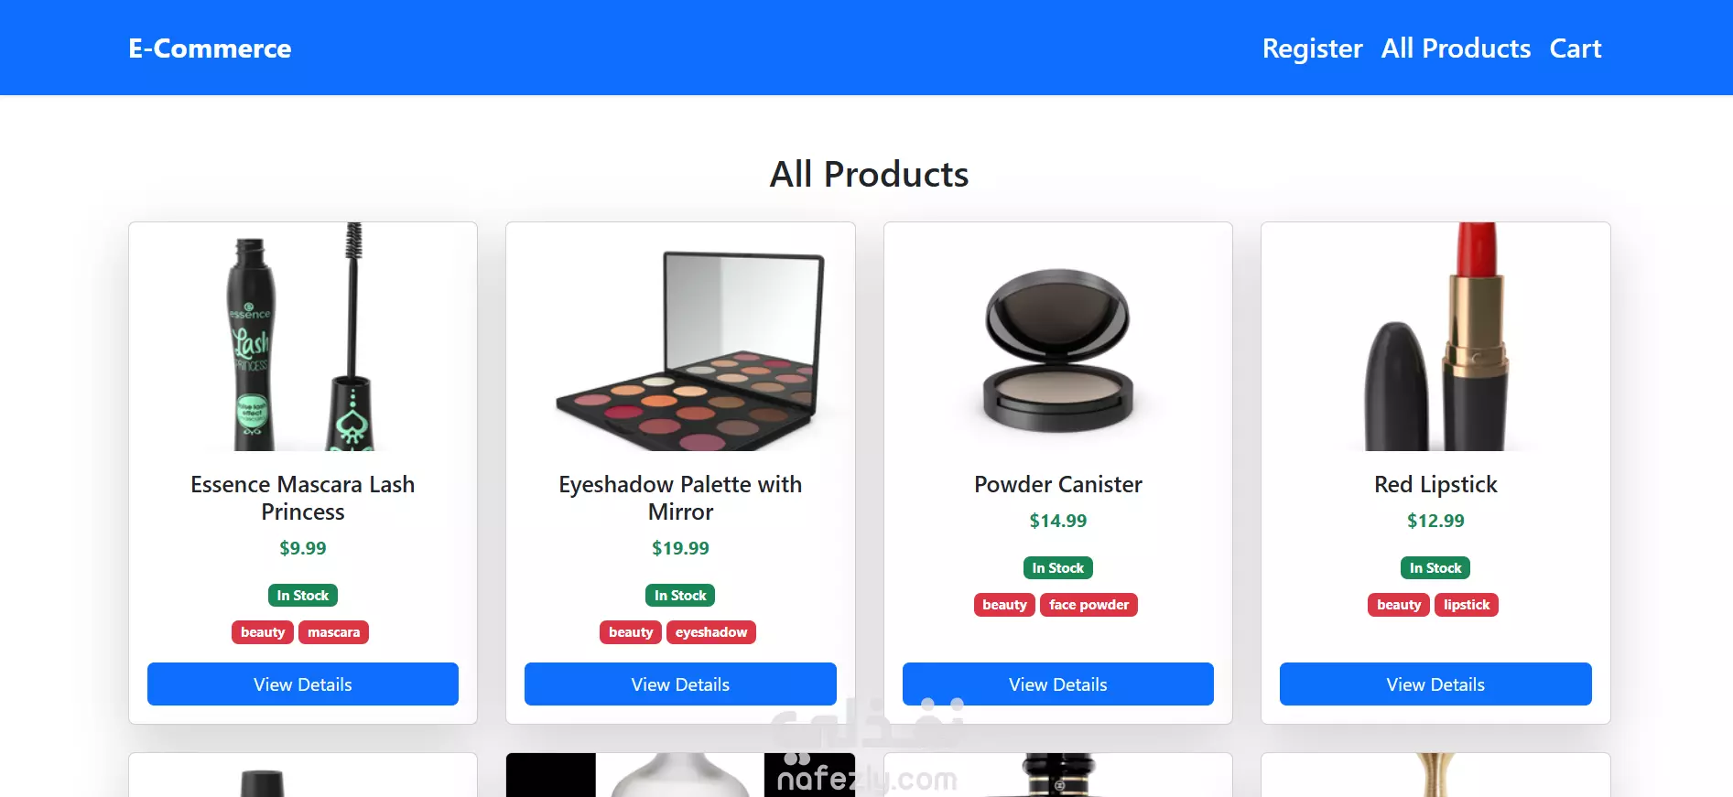Click In Stock badge under Powder Canister
The width and height of the screenshot is (1733, 797).
point(1058,568)
